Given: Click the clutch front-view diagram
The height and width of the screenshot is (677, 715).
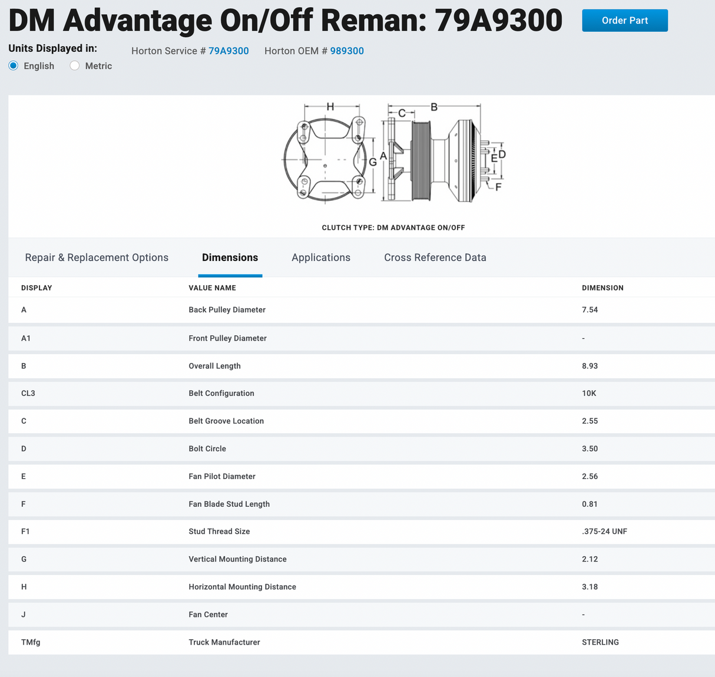Looking at the screenshot, I should pyautogui.click(x=325, y=159).
